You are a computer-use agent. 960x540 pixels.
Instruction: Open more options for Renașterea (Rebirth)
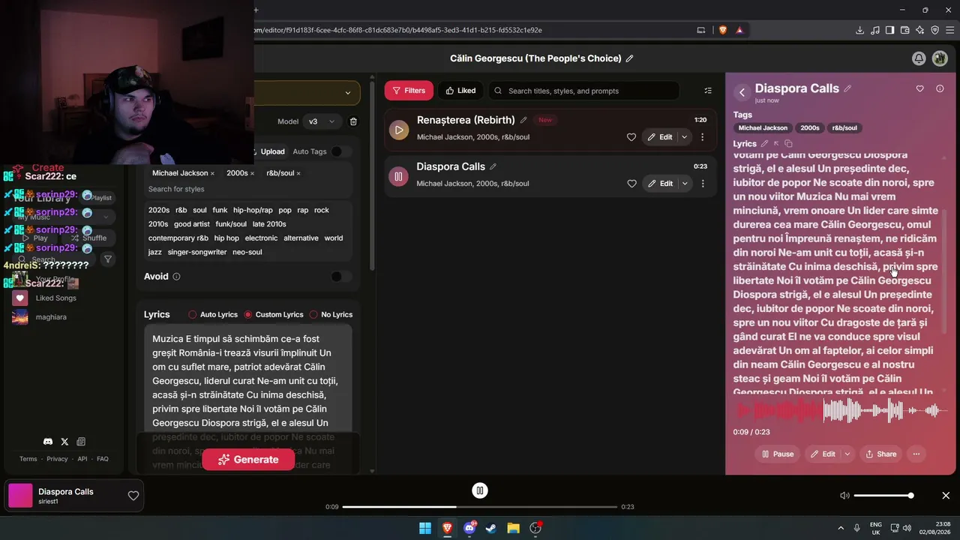pos(703,137)
